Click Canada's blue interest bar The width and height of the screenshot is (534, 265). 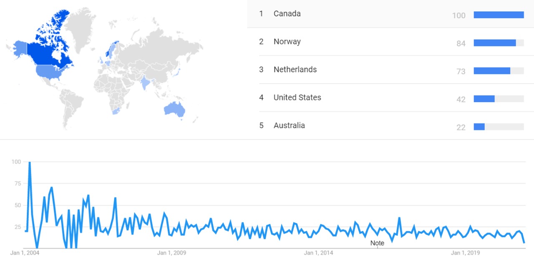pyautogui.click(x=499, y=15)
